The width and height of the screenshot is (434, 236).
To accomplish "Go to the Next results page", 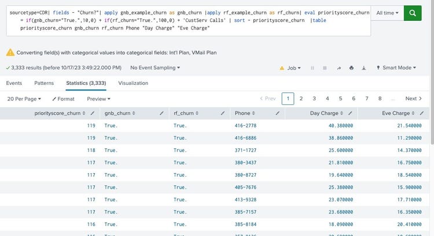I will click(413, 99).
